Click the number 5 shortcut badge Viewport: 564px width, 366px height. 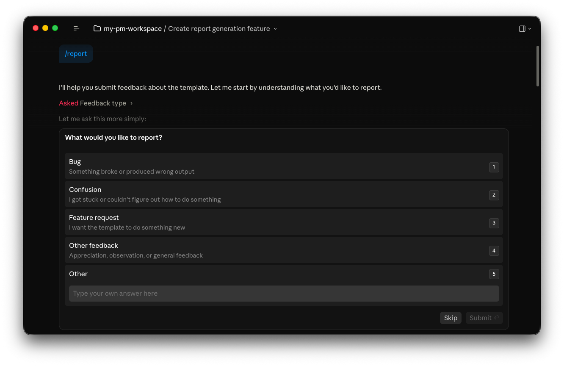[494, 274]
